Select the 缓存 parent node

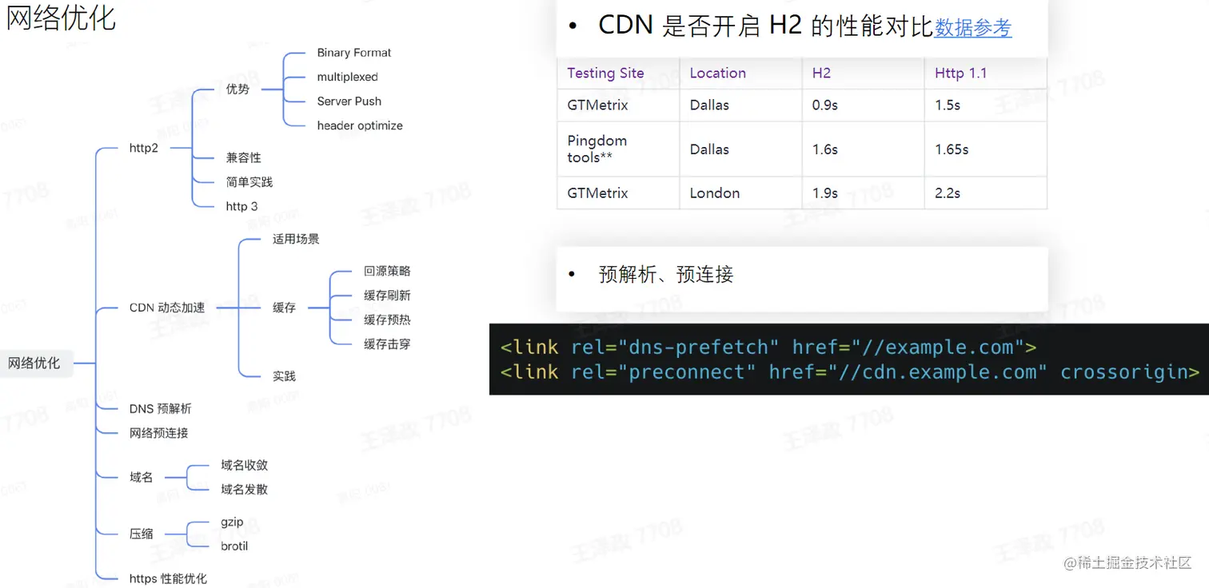click(284, 308)
